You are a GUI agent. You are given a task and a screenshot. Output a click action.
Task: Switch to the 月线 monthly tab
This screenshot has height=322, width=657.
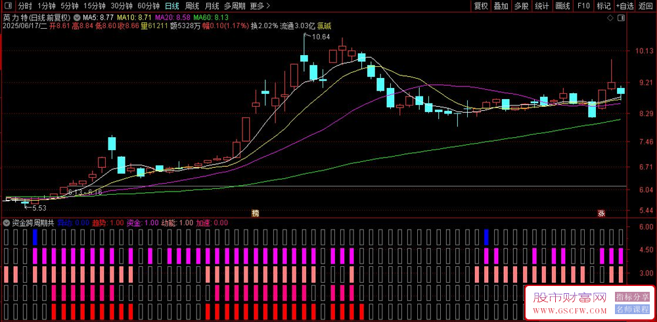click(x=212, y=6)
